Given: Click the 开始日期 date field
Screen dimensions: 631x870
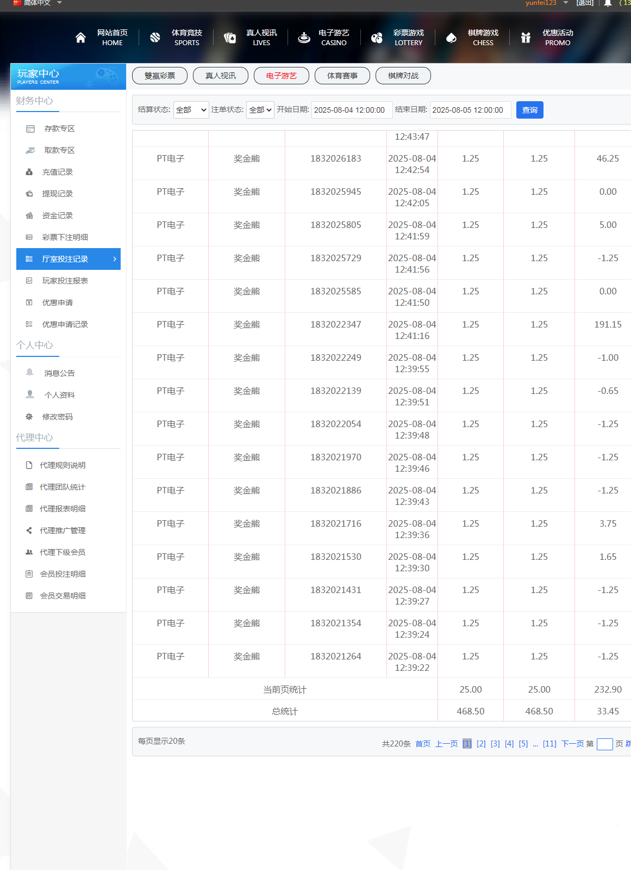Looking at the screenshot, I should tap(352, 110).
